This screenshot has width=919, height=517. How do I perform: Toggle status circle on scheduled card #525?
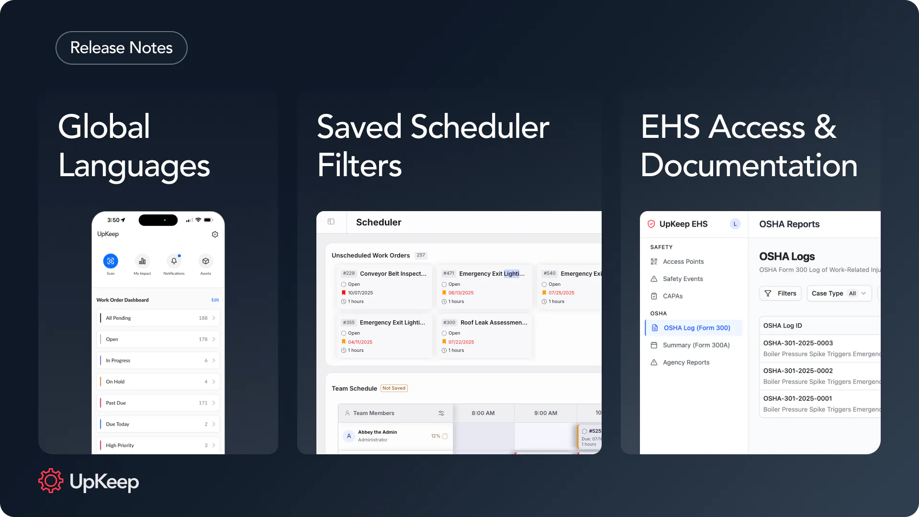tap(584, 431)
